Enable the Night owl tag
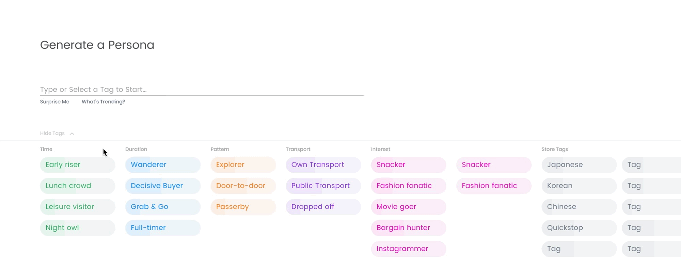The image size is (681, 276). tap(77, 228)
